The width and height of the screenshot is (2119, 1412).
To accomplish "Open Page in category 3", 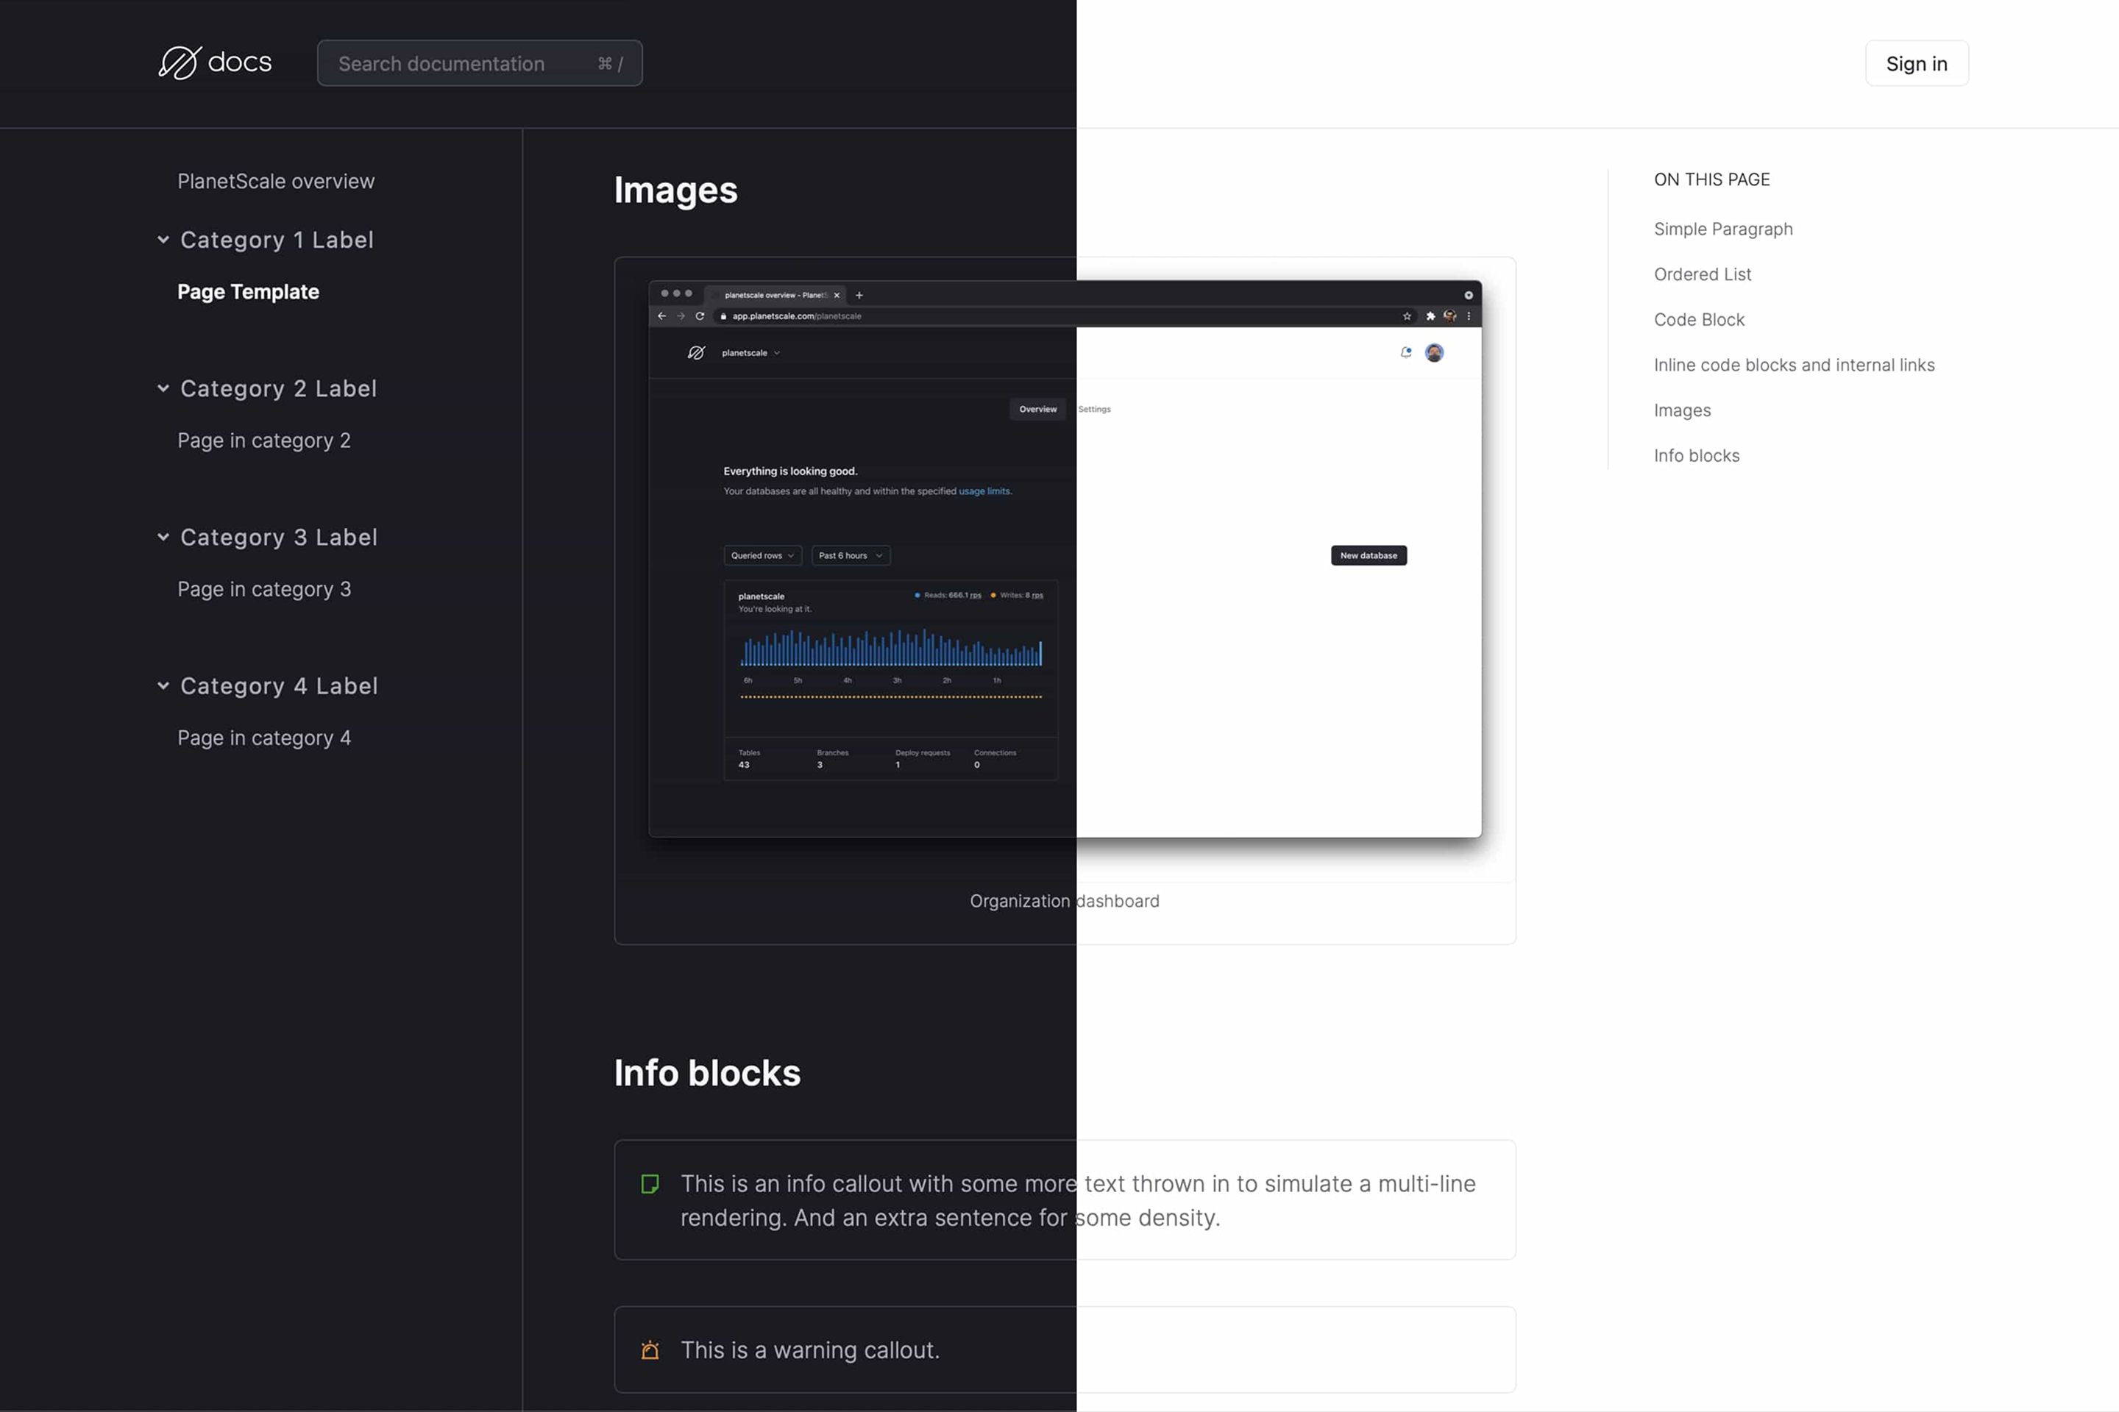I will [x=264, y=589].
